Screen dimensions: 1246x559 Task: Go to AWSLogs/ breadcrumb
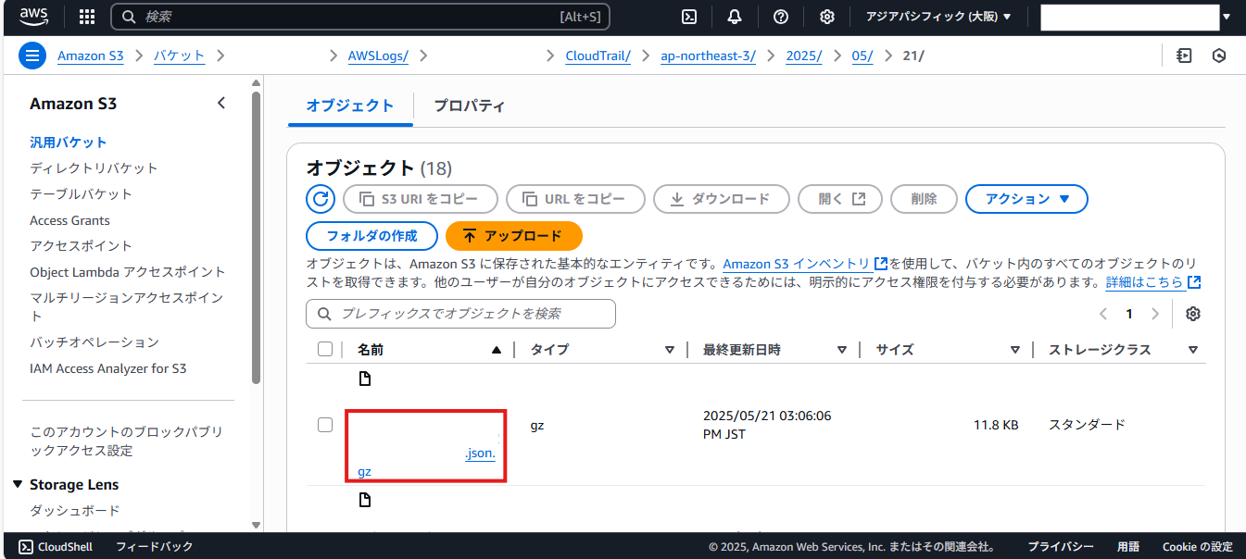tap(378, 56)
